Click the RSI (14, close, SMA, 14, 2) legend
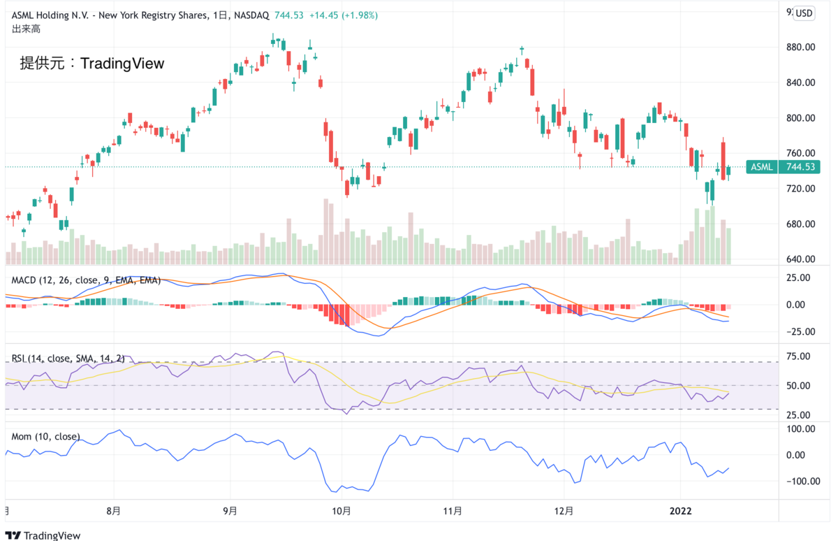Viewport: 838px width, 541px height. pyautogui.click(x=68, y=359)
